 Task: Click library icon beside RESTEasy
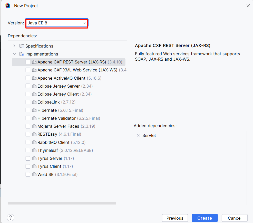coord(34,134)
